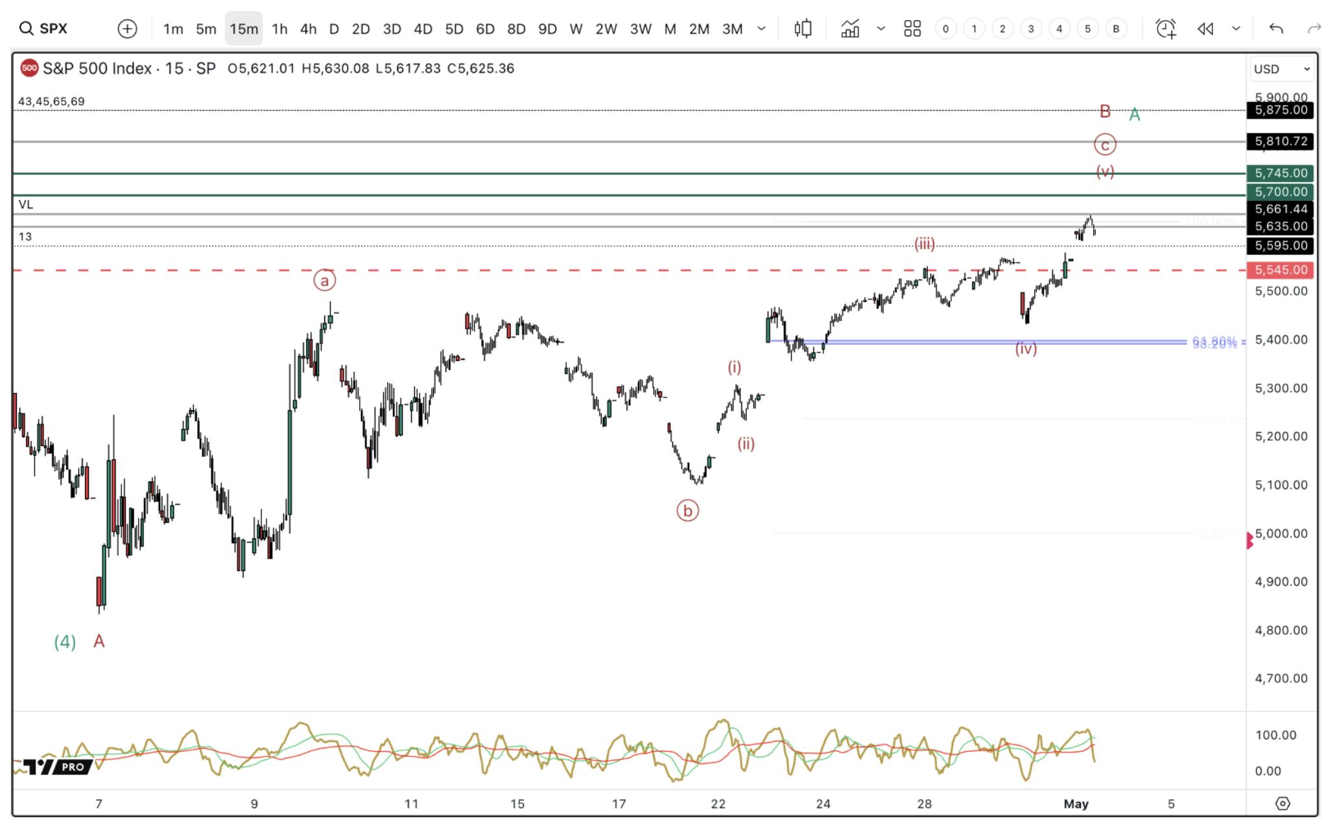Screen dimensions: 1333x827
Task: Select the 5,595.00 price level label
Action: coord(1280,246)
